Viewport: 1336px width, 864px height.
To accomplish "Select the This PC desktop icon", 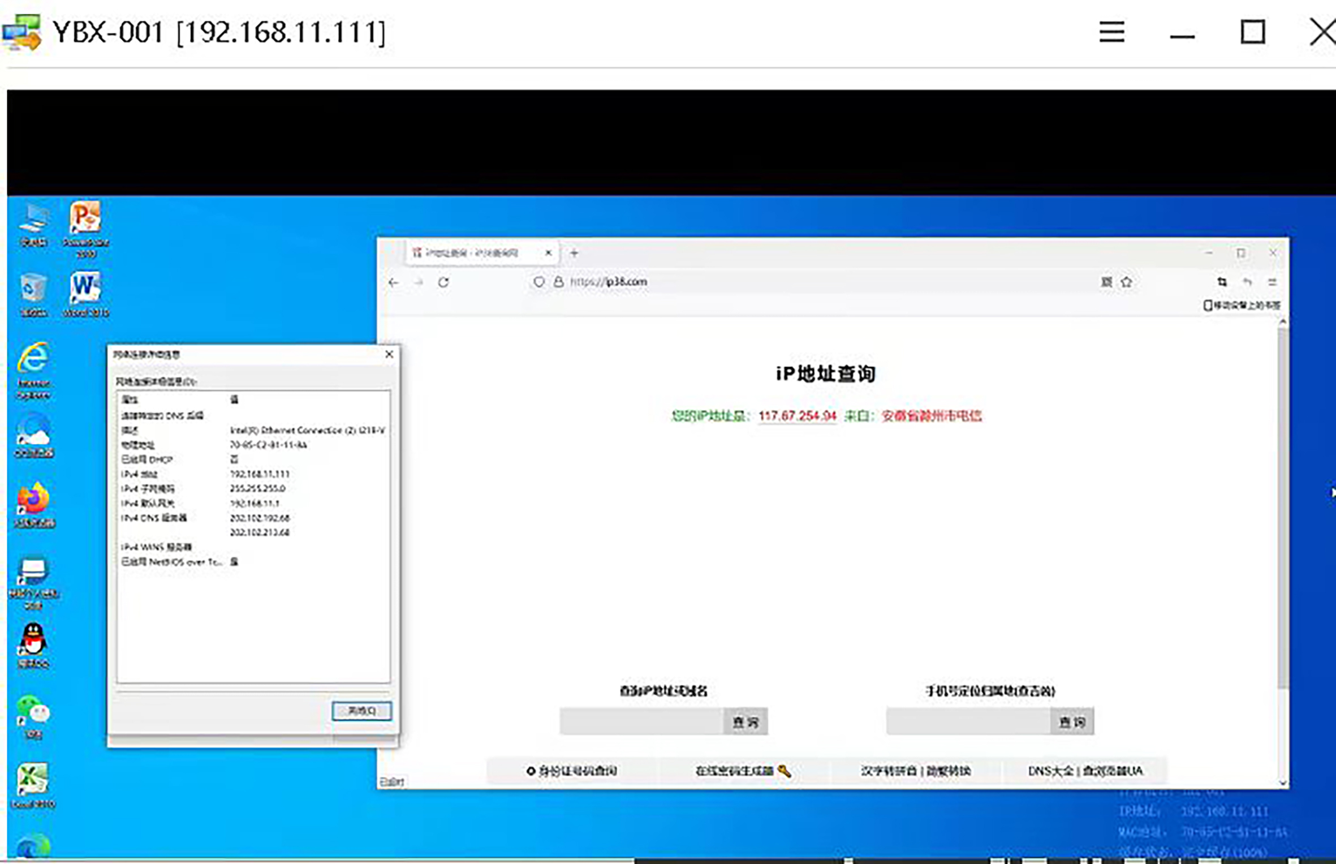I will pyautogui.click(x=33, y=225).
